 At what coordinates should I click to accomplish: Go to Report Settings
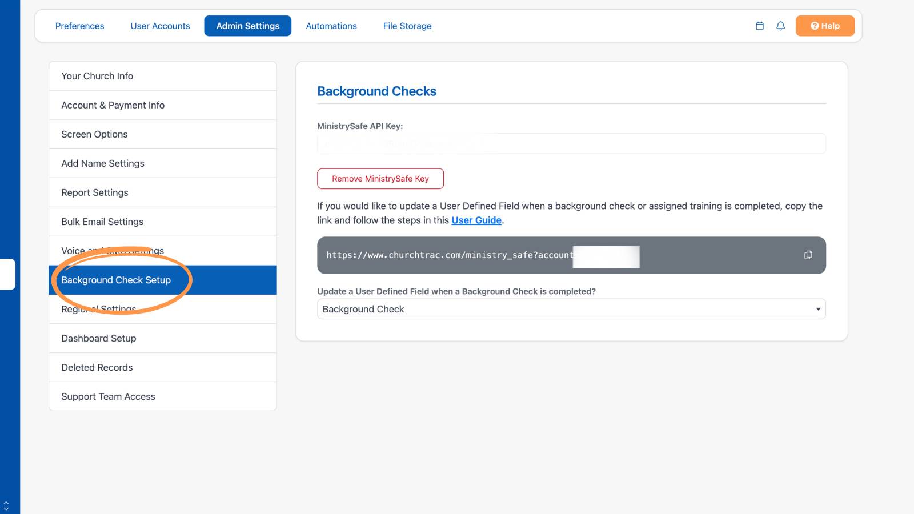point(163,192)
